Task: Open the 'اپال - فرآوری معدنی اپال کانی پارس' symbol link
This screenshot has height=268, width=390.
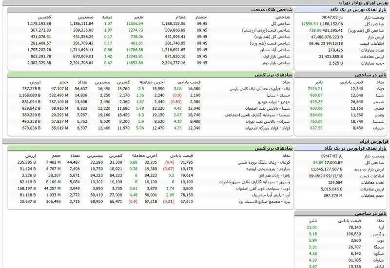Action: (x=260, y=89)
